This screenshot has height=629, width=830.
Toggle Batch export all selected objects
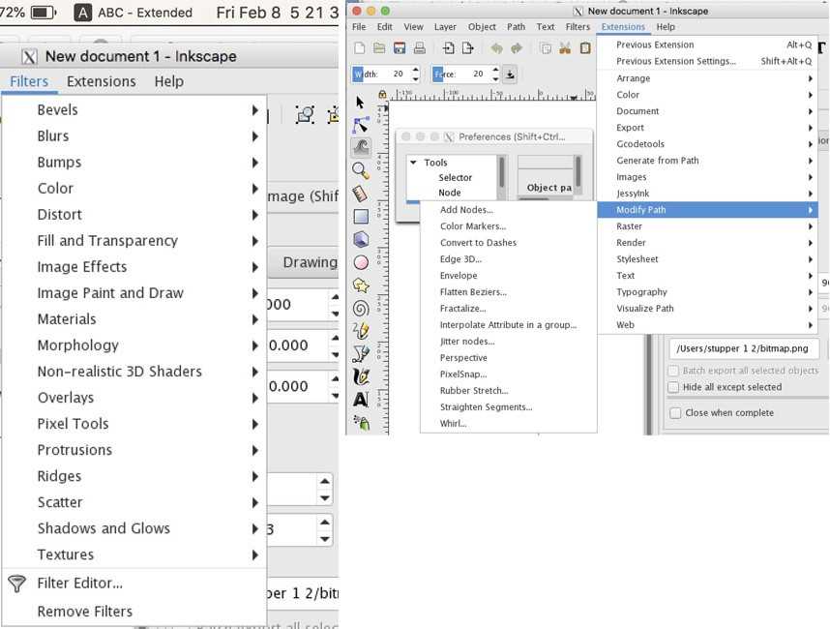pos(674,371)
